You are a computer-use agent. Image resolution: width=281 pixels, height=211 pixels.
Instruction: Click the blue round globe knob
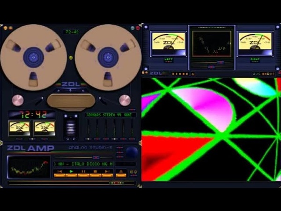tap(132, 152)
